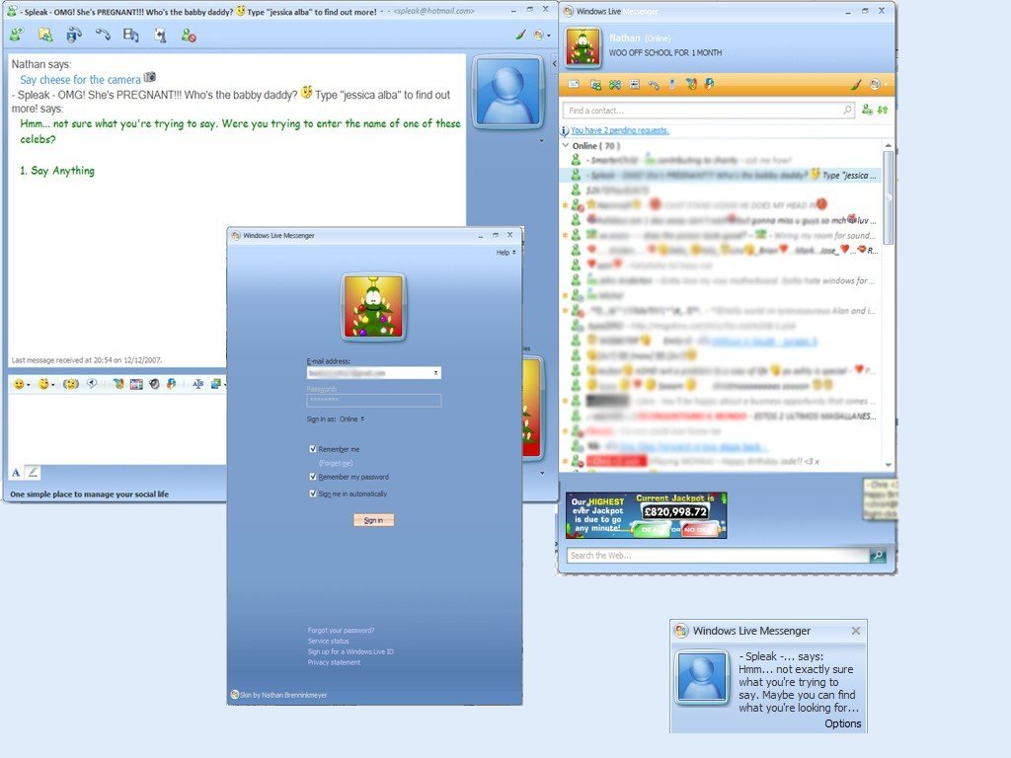Open Nathan's status name dropdown

point(640,38)
